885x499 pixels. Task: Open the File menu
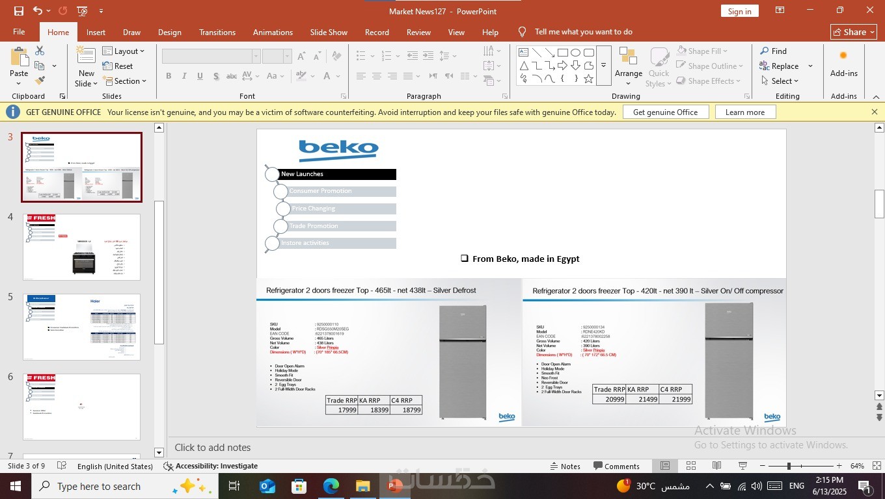click(x=19, y=32)
